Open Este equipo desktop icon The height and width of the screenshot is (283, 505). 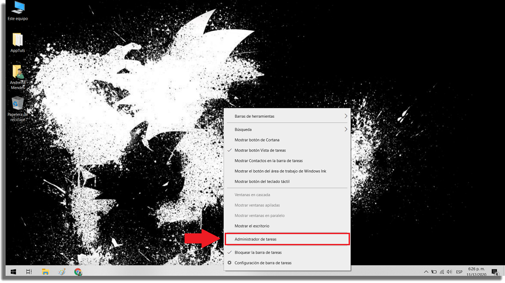click(18, 11)
